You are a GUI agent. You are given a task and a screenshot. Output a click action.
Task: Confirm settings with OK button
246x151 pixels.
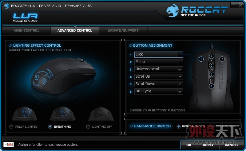click(x=189, y=145)
